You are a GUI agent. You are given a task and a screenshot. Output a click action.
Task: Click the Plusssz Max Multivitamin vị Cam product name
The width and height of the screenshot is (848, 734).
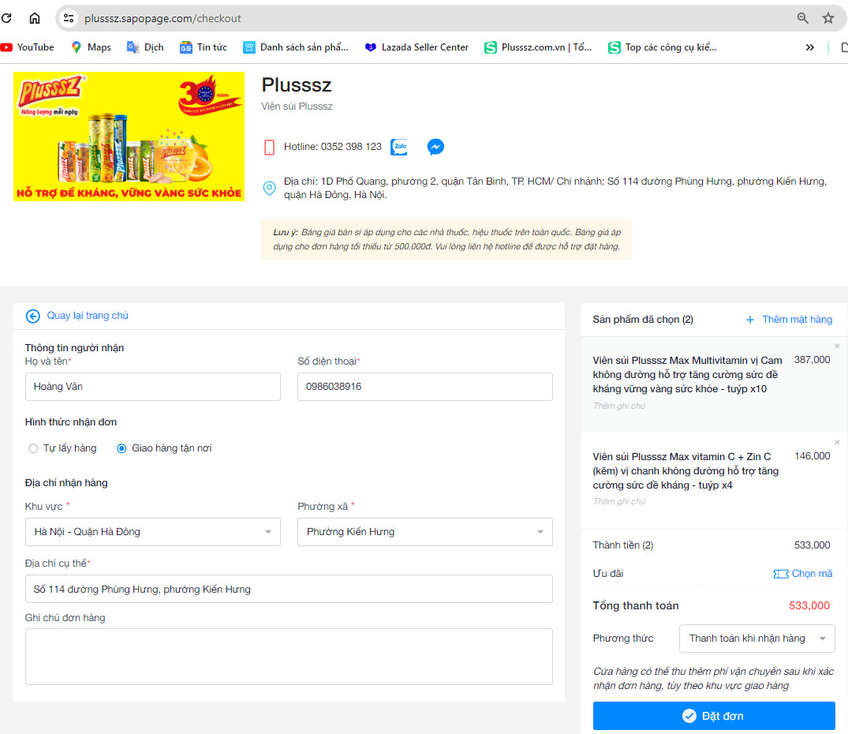[687, 375]
